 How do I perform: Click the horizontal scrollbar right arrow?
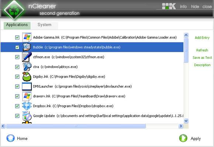(x=181, y=126)
